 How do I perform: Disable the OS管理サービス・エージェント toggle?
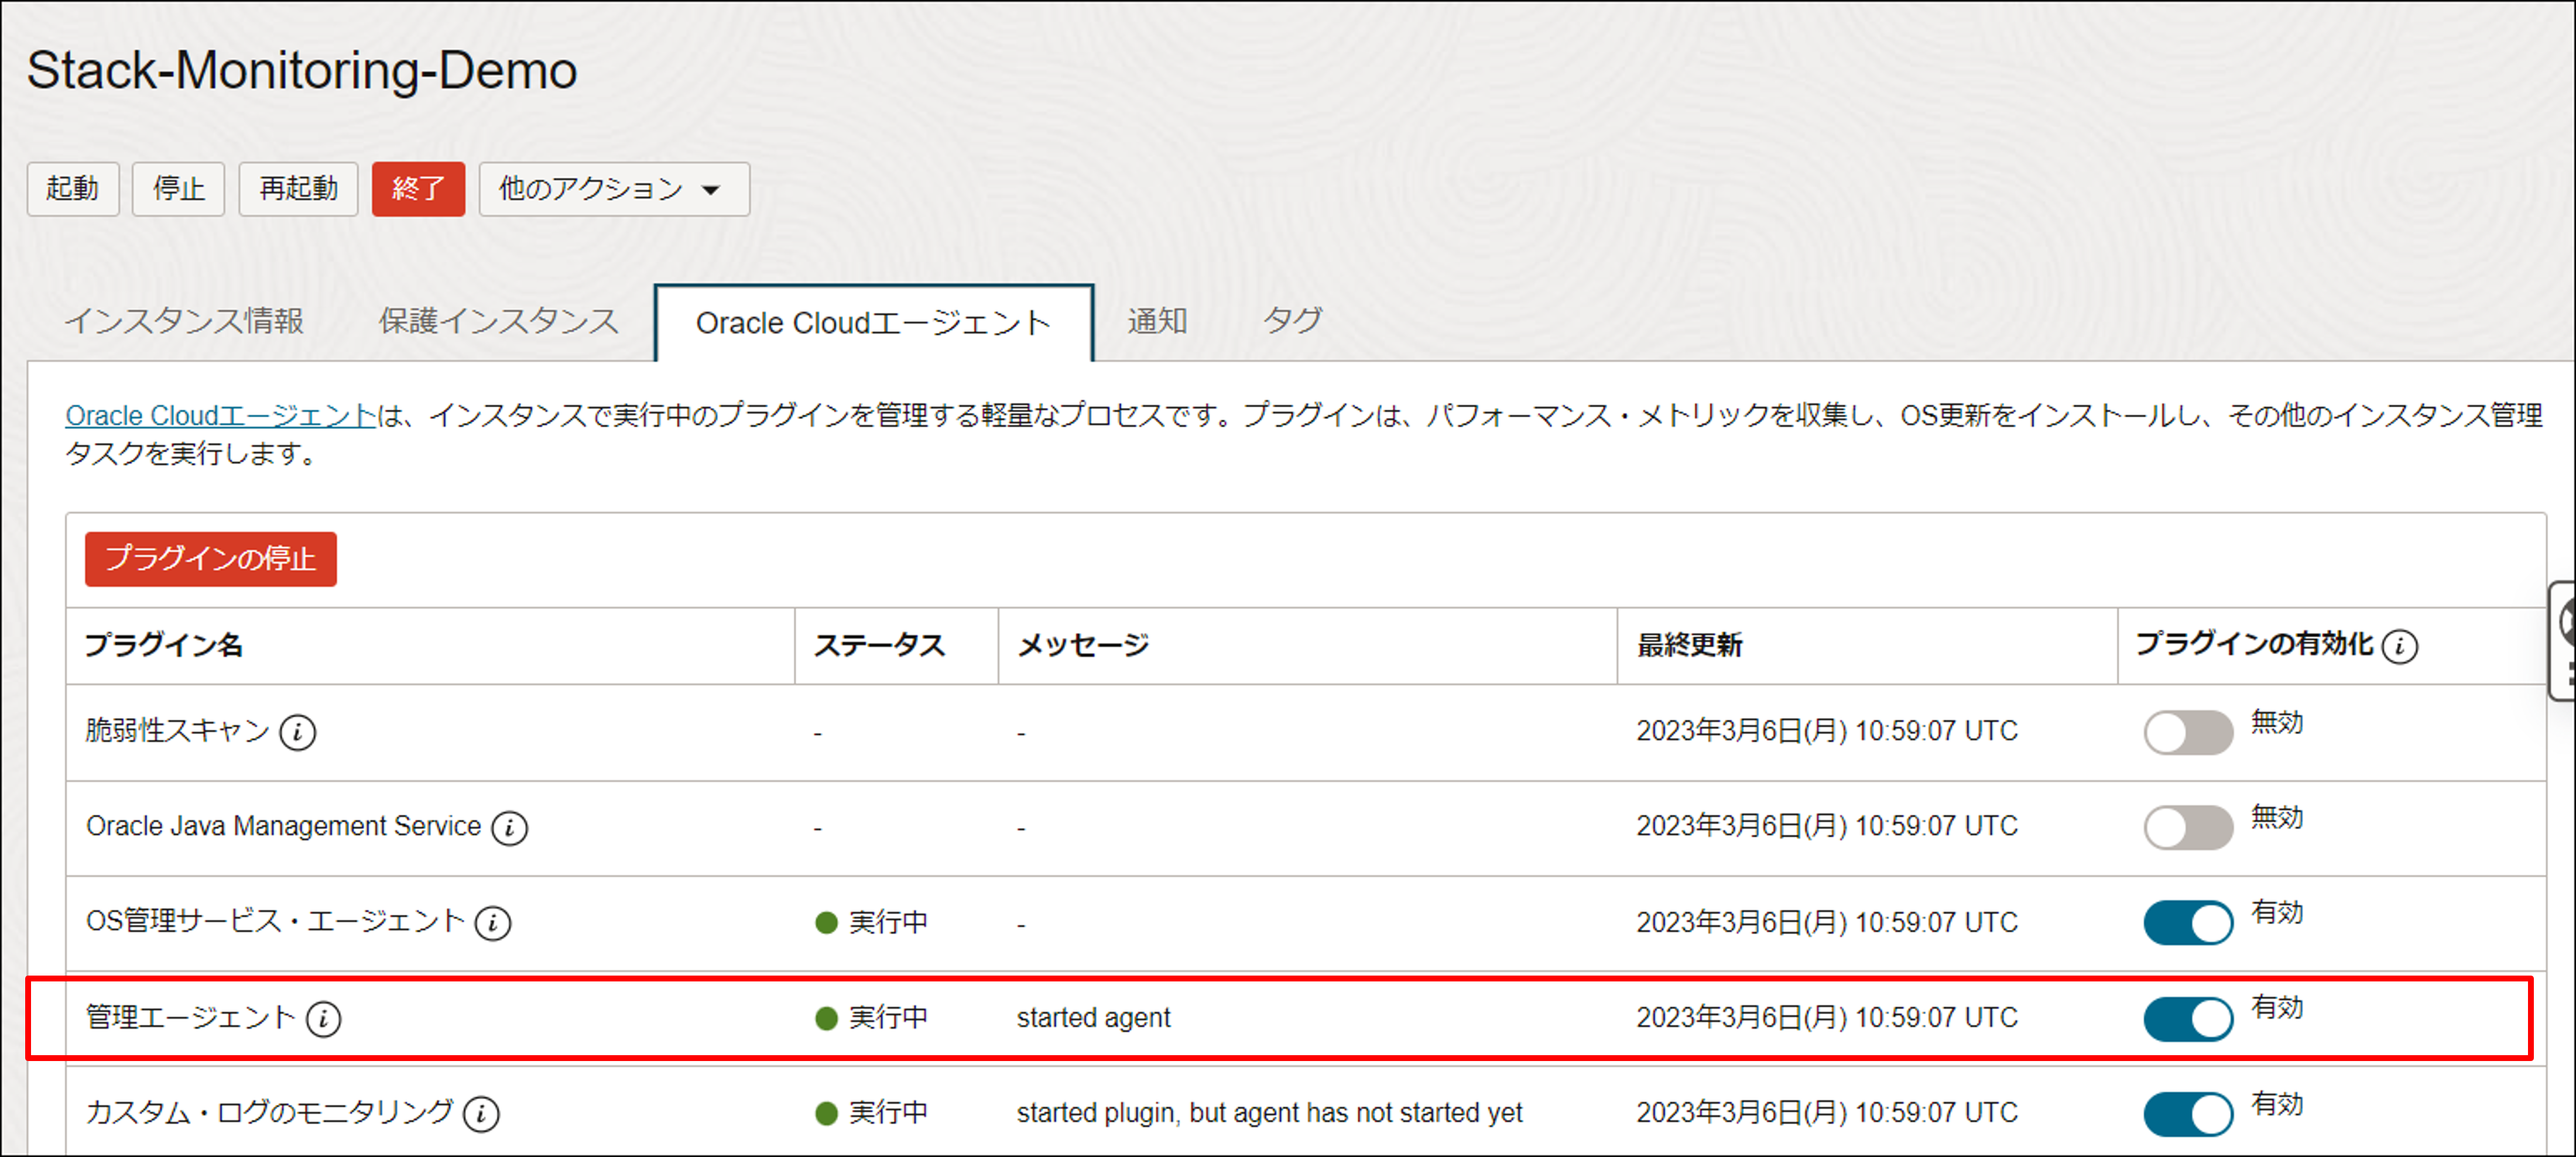(2187, 923)
